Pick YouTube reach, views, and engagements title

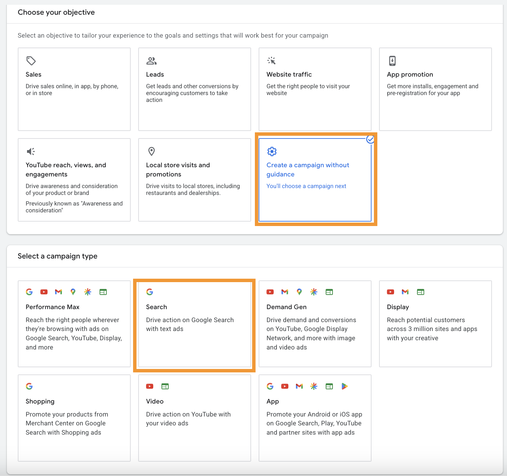point(66,170)
